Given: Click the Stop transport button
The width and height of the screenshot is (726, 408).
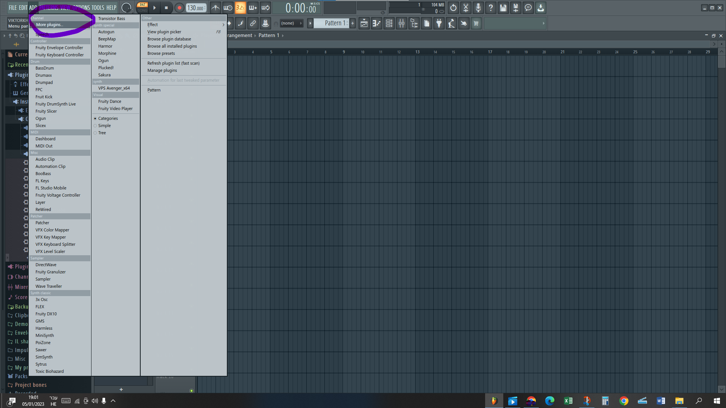Looking at the screenshot, I should point(166,8).
